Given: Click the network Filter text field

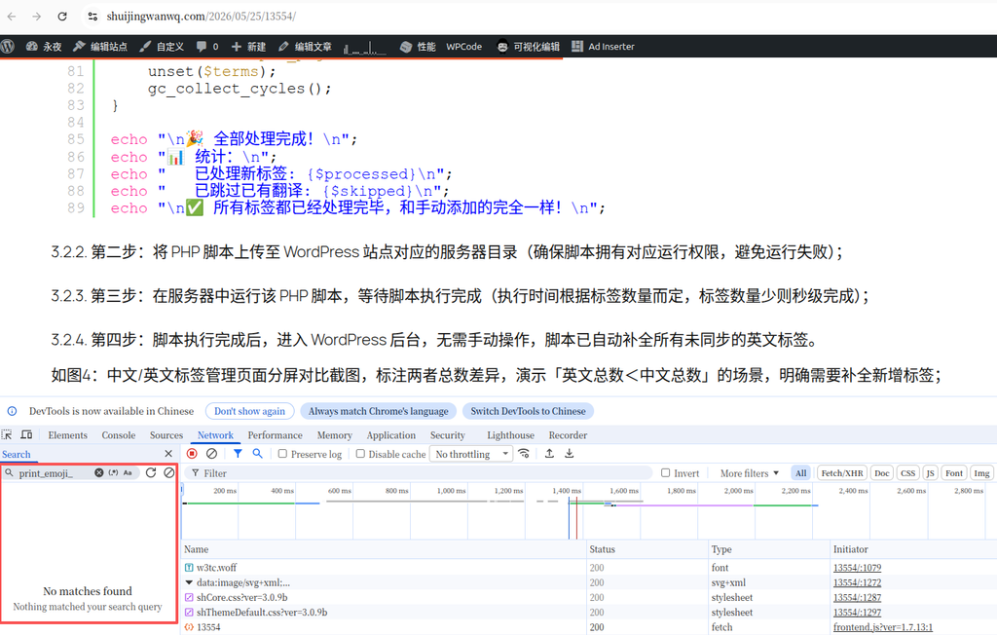Looking at the screenshot, I should tap(420, 473).
